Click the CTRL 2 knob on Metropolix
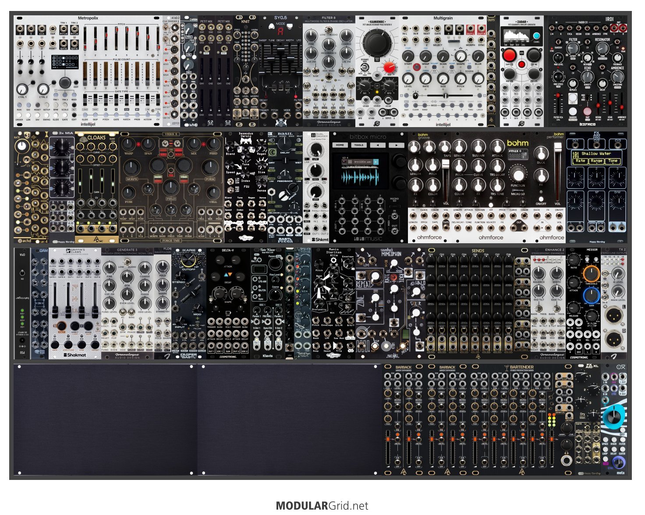 43,89
